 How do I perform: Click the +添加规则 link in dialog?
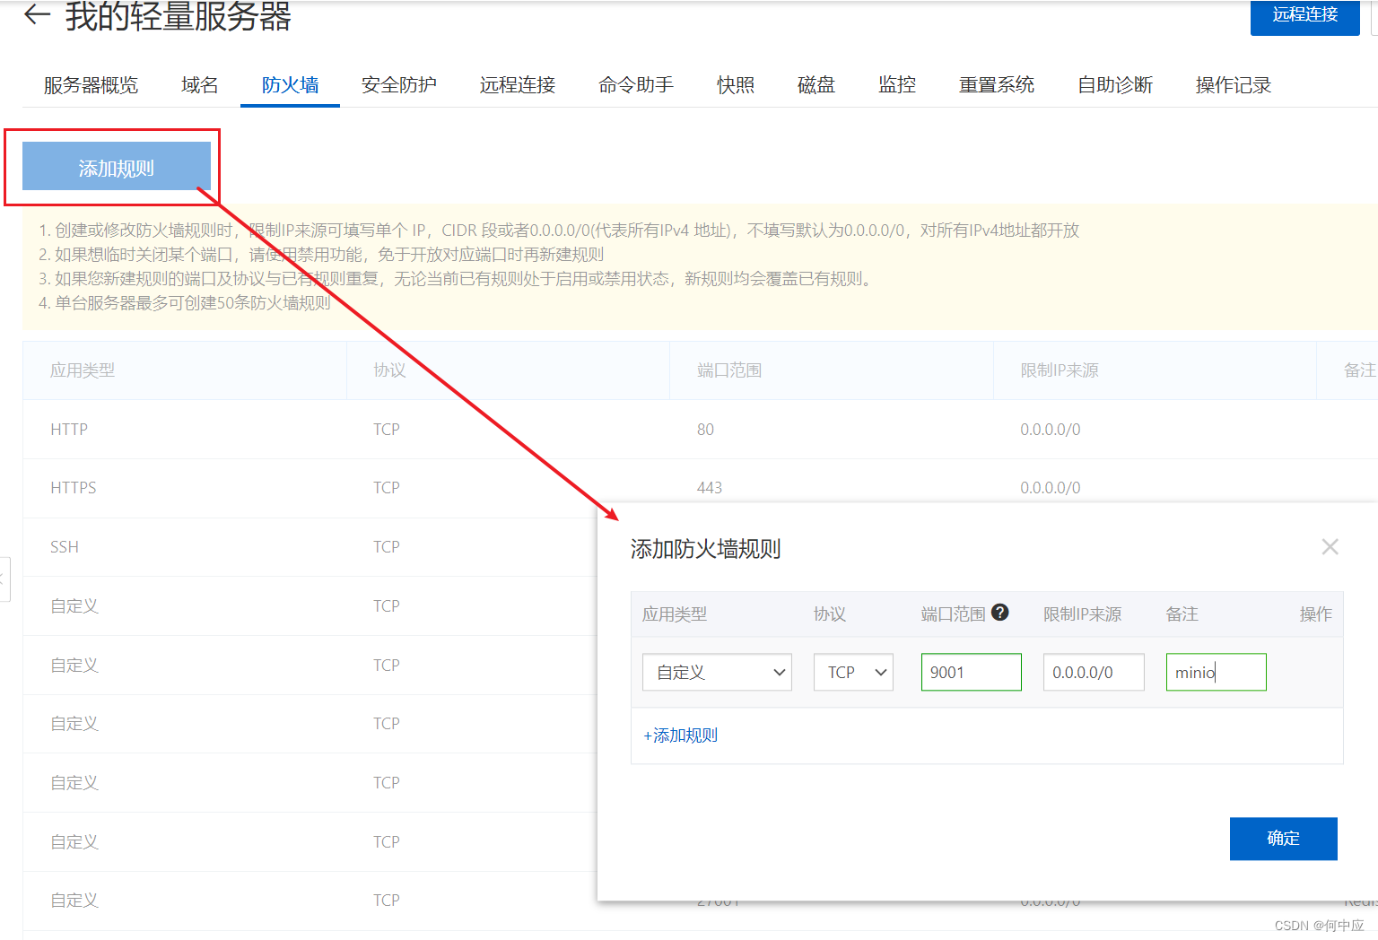[x=681, y=735]
